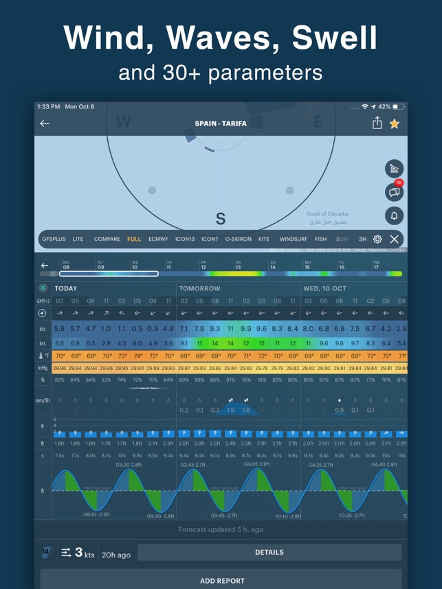Jump to SA 13 on date timeline
This screenshot has height=589, width=442.
tap(238, 265)
